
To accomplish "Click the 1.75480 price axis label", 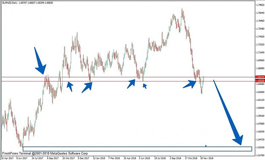I will (x=260, y=29).
